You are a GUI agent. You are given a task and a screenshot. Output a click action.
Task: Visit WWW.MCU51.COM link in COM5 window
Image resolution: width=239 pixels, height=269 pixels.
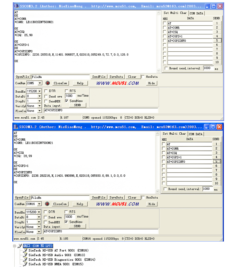[x=117, y=83]
